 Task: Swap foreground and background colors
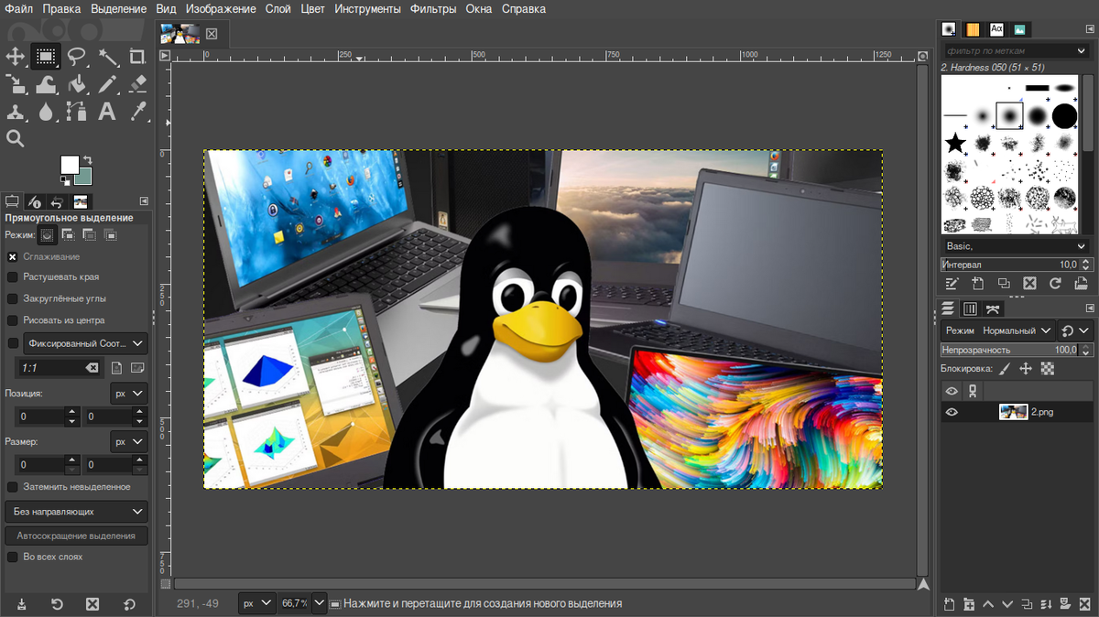[89, 160]
